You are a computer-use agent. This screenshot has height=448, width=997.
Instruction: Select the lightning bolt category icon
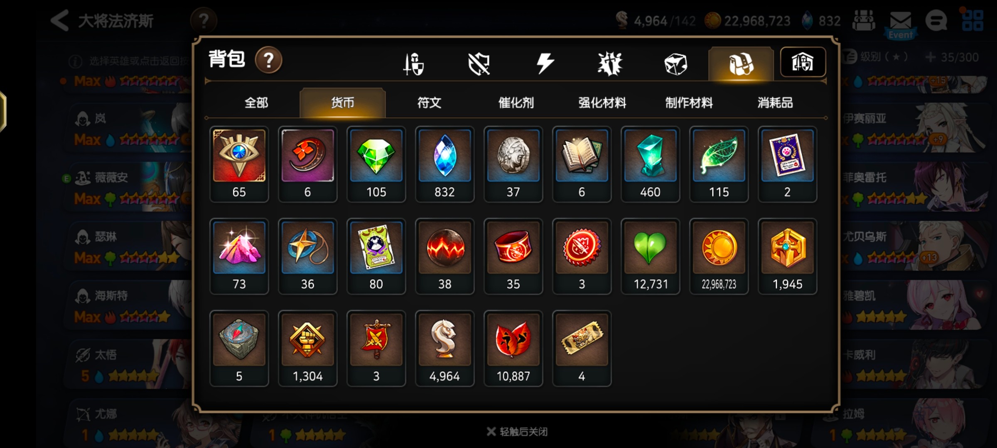click(545, 63)
